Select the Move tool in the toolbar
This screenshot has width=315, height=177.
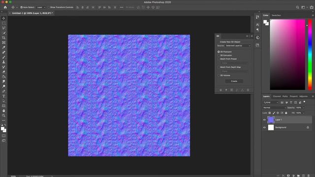[3, 18]
